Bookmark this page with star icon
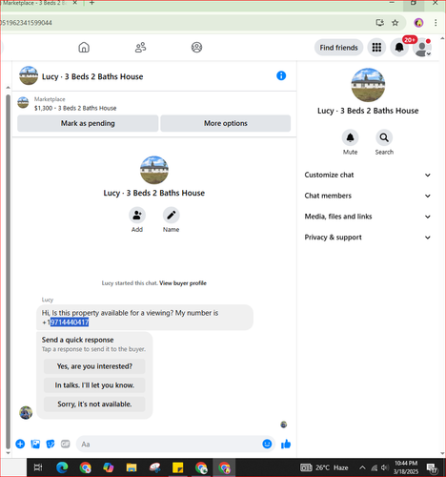Image resolution: width=446 pixels, height=477 pixels. click(x=395, y=23)
